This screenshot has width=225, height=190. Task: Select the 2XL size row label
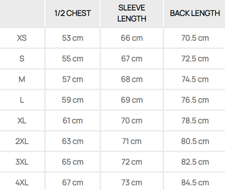22,141
